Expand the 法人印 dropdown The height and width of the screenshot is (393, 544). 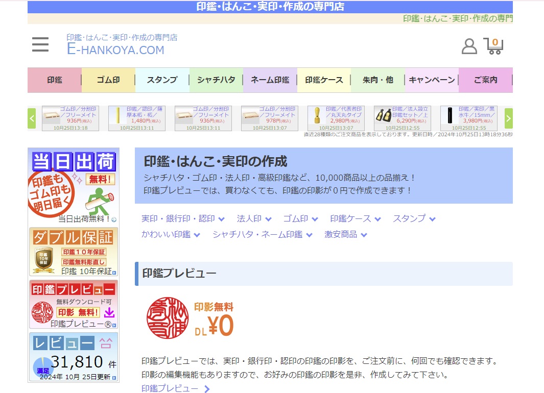point(254,218)
